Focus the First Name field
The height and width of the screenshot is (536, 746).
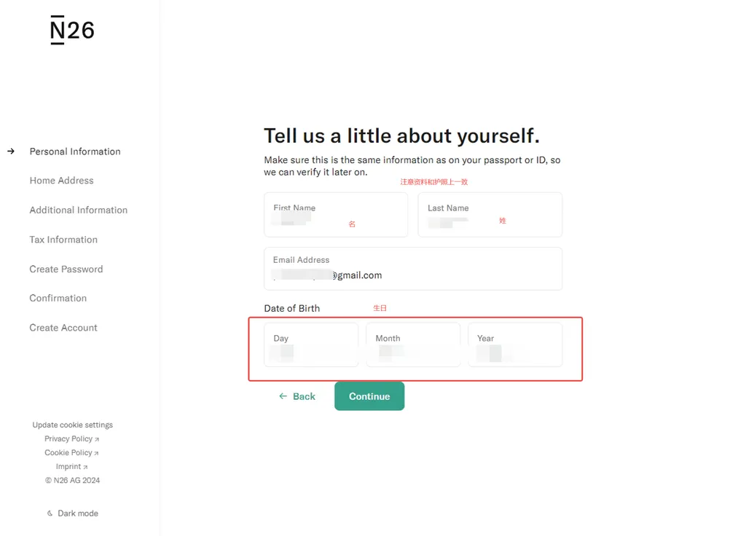click(336, 215)
